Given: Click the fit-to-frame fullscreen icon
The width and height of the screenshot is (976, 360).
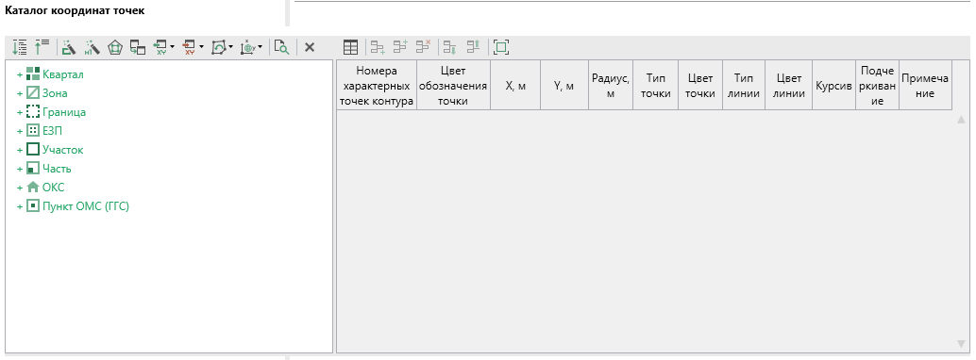Looking at the screenshot, I should [501, 46].
